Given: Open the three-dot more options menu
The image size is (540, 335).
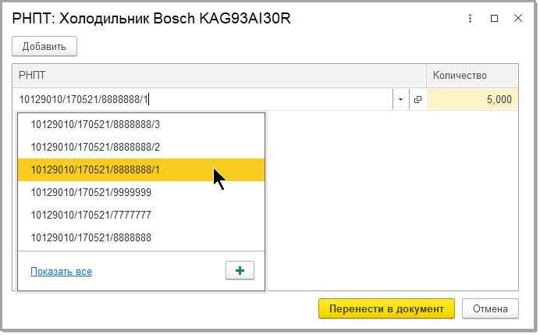Looking at the screenshot, I should click(x=470, y=18).
